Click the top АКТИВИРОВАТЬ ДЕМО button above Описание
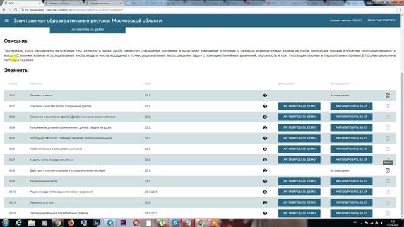Viewport: 404px width, 227px height. click(88, 30)
